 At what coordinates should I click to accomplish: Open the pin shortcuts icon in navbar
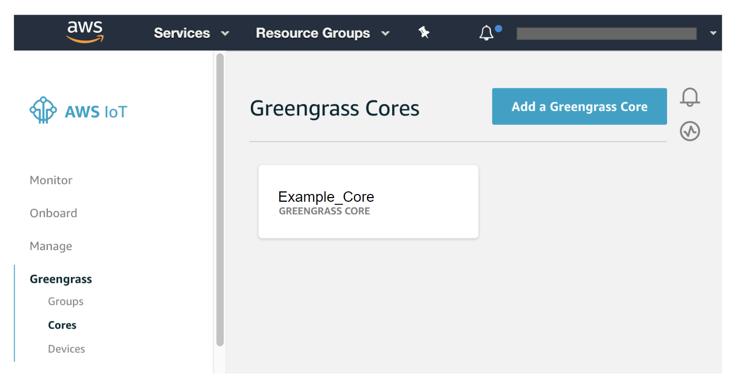click(424, 33)
